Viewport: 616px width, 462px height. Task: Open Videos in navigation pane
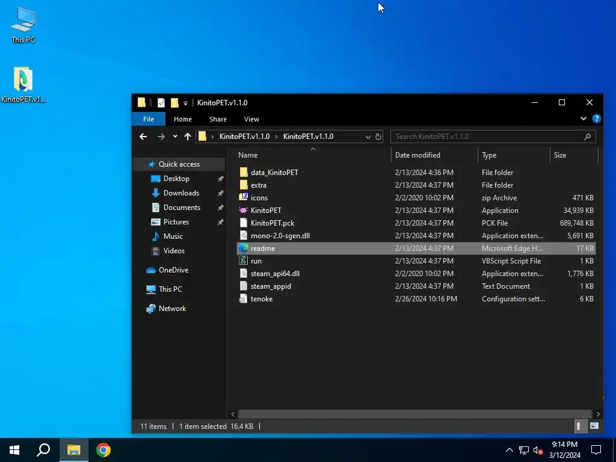[174, 251]
